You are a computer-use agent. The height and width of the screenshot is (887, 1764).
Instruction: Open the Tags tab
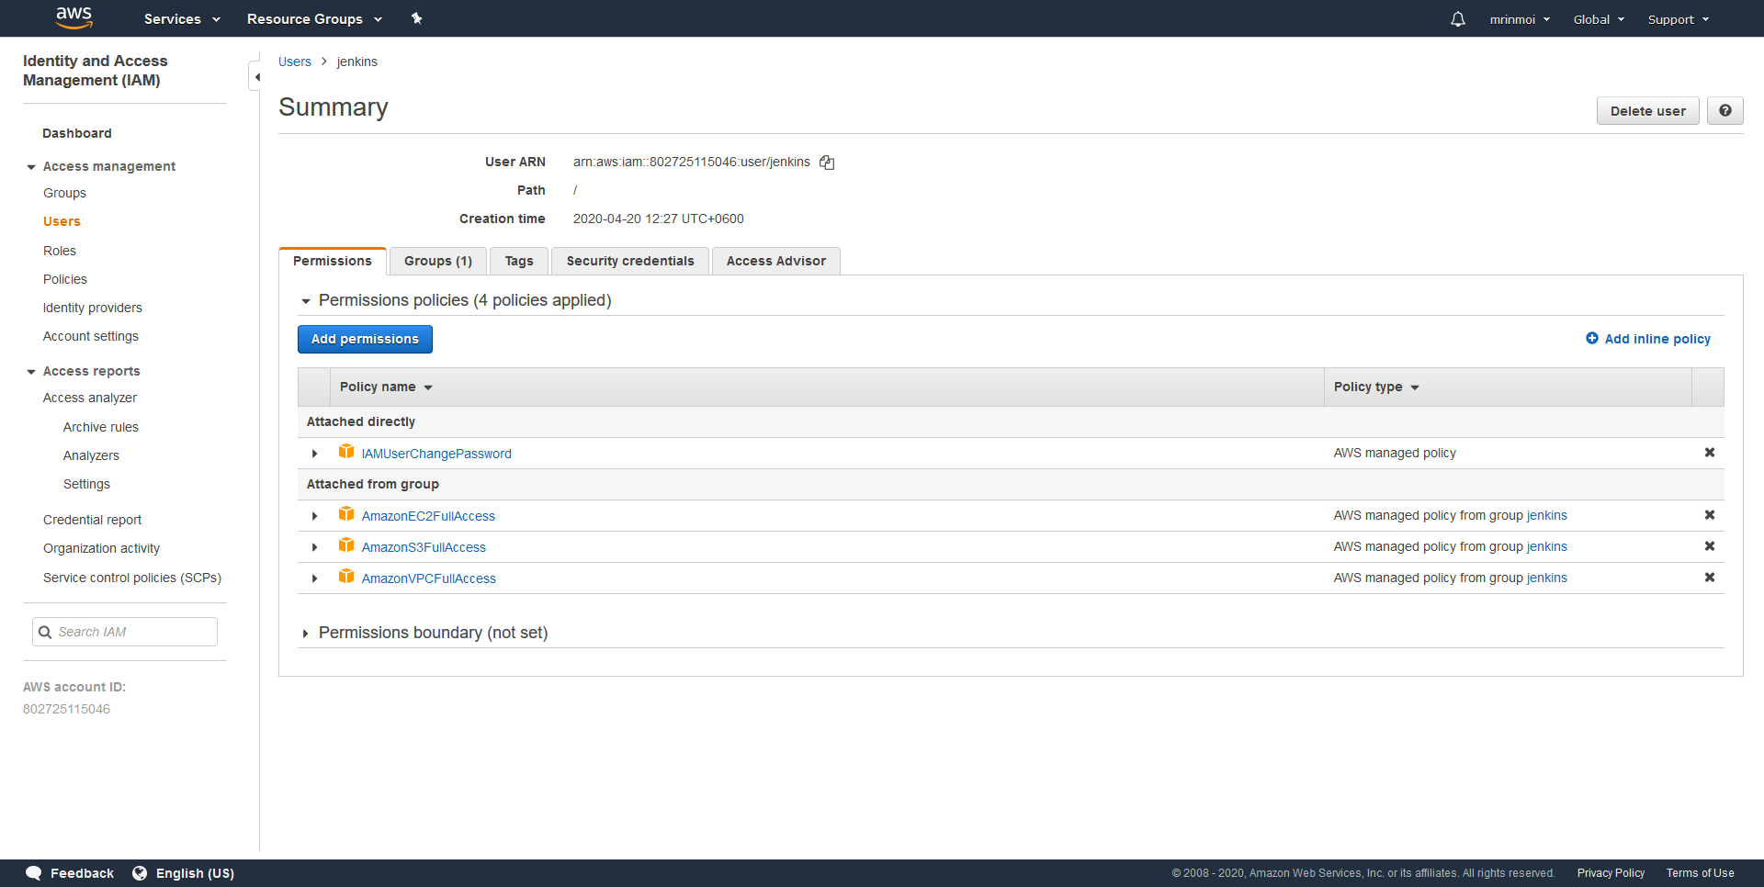(x=519, y=261)
